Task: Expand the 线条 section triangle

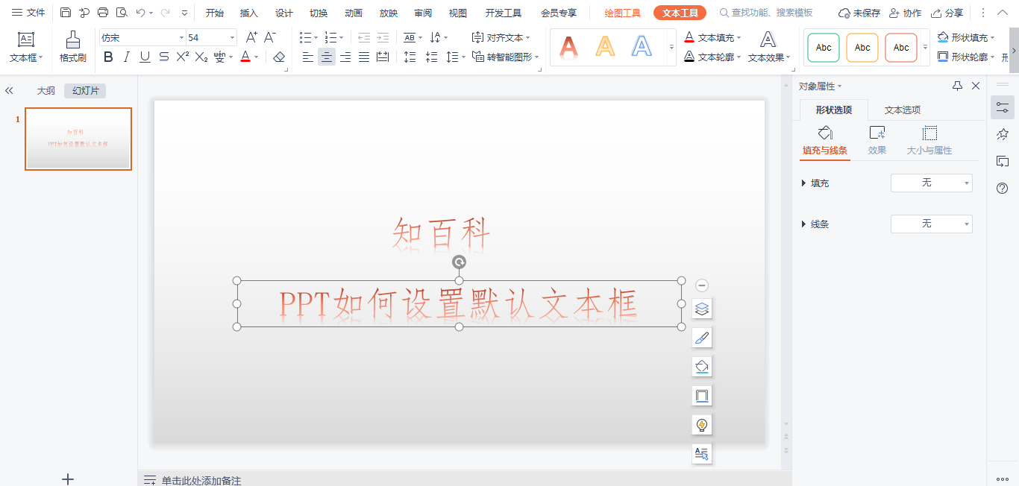Action: point(803,224)
